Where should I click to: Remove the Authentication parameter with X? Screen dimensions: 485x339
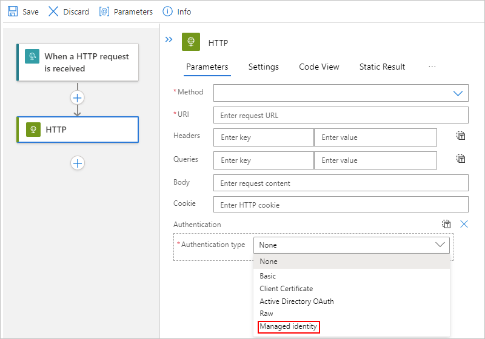tap(464, 224)
